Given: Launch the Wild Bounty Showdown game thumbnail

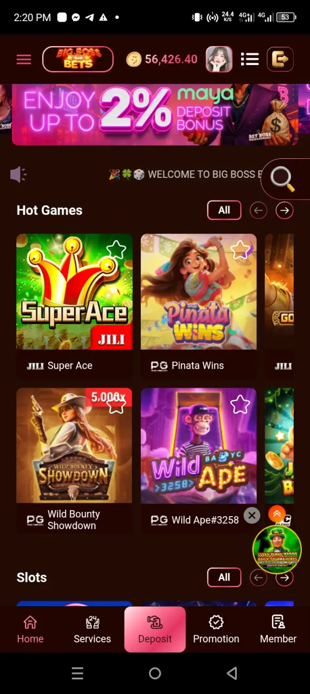Looking at the screenshot, I should coord(74,446).
